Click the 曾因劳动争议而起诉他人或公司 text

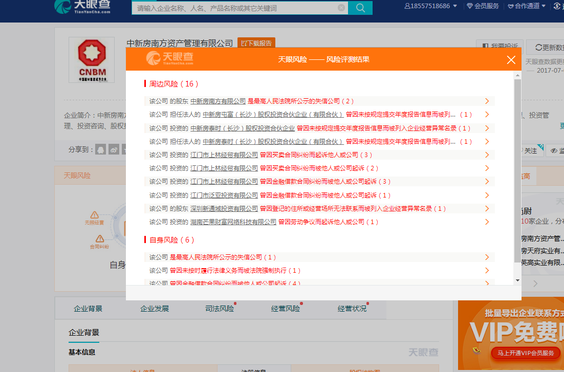coord(321,222)
